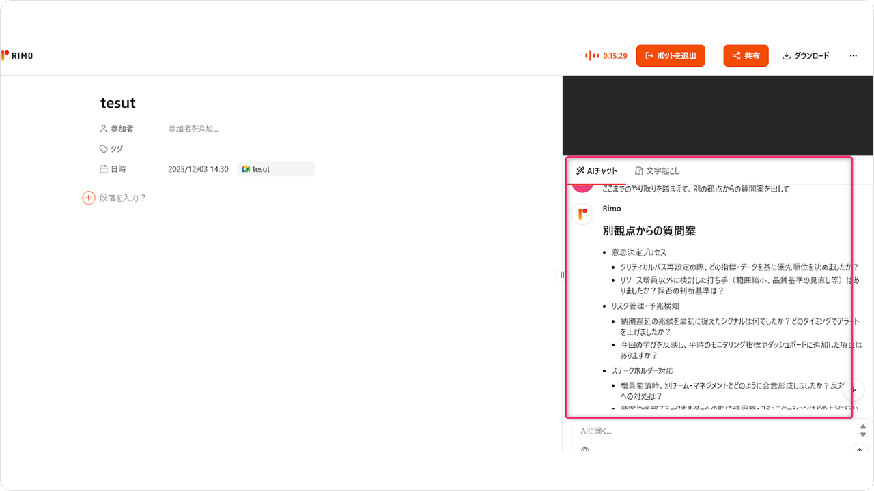Open the three-dot more options menu
This screenshot has width=874, height=491.
pos(854,56)
